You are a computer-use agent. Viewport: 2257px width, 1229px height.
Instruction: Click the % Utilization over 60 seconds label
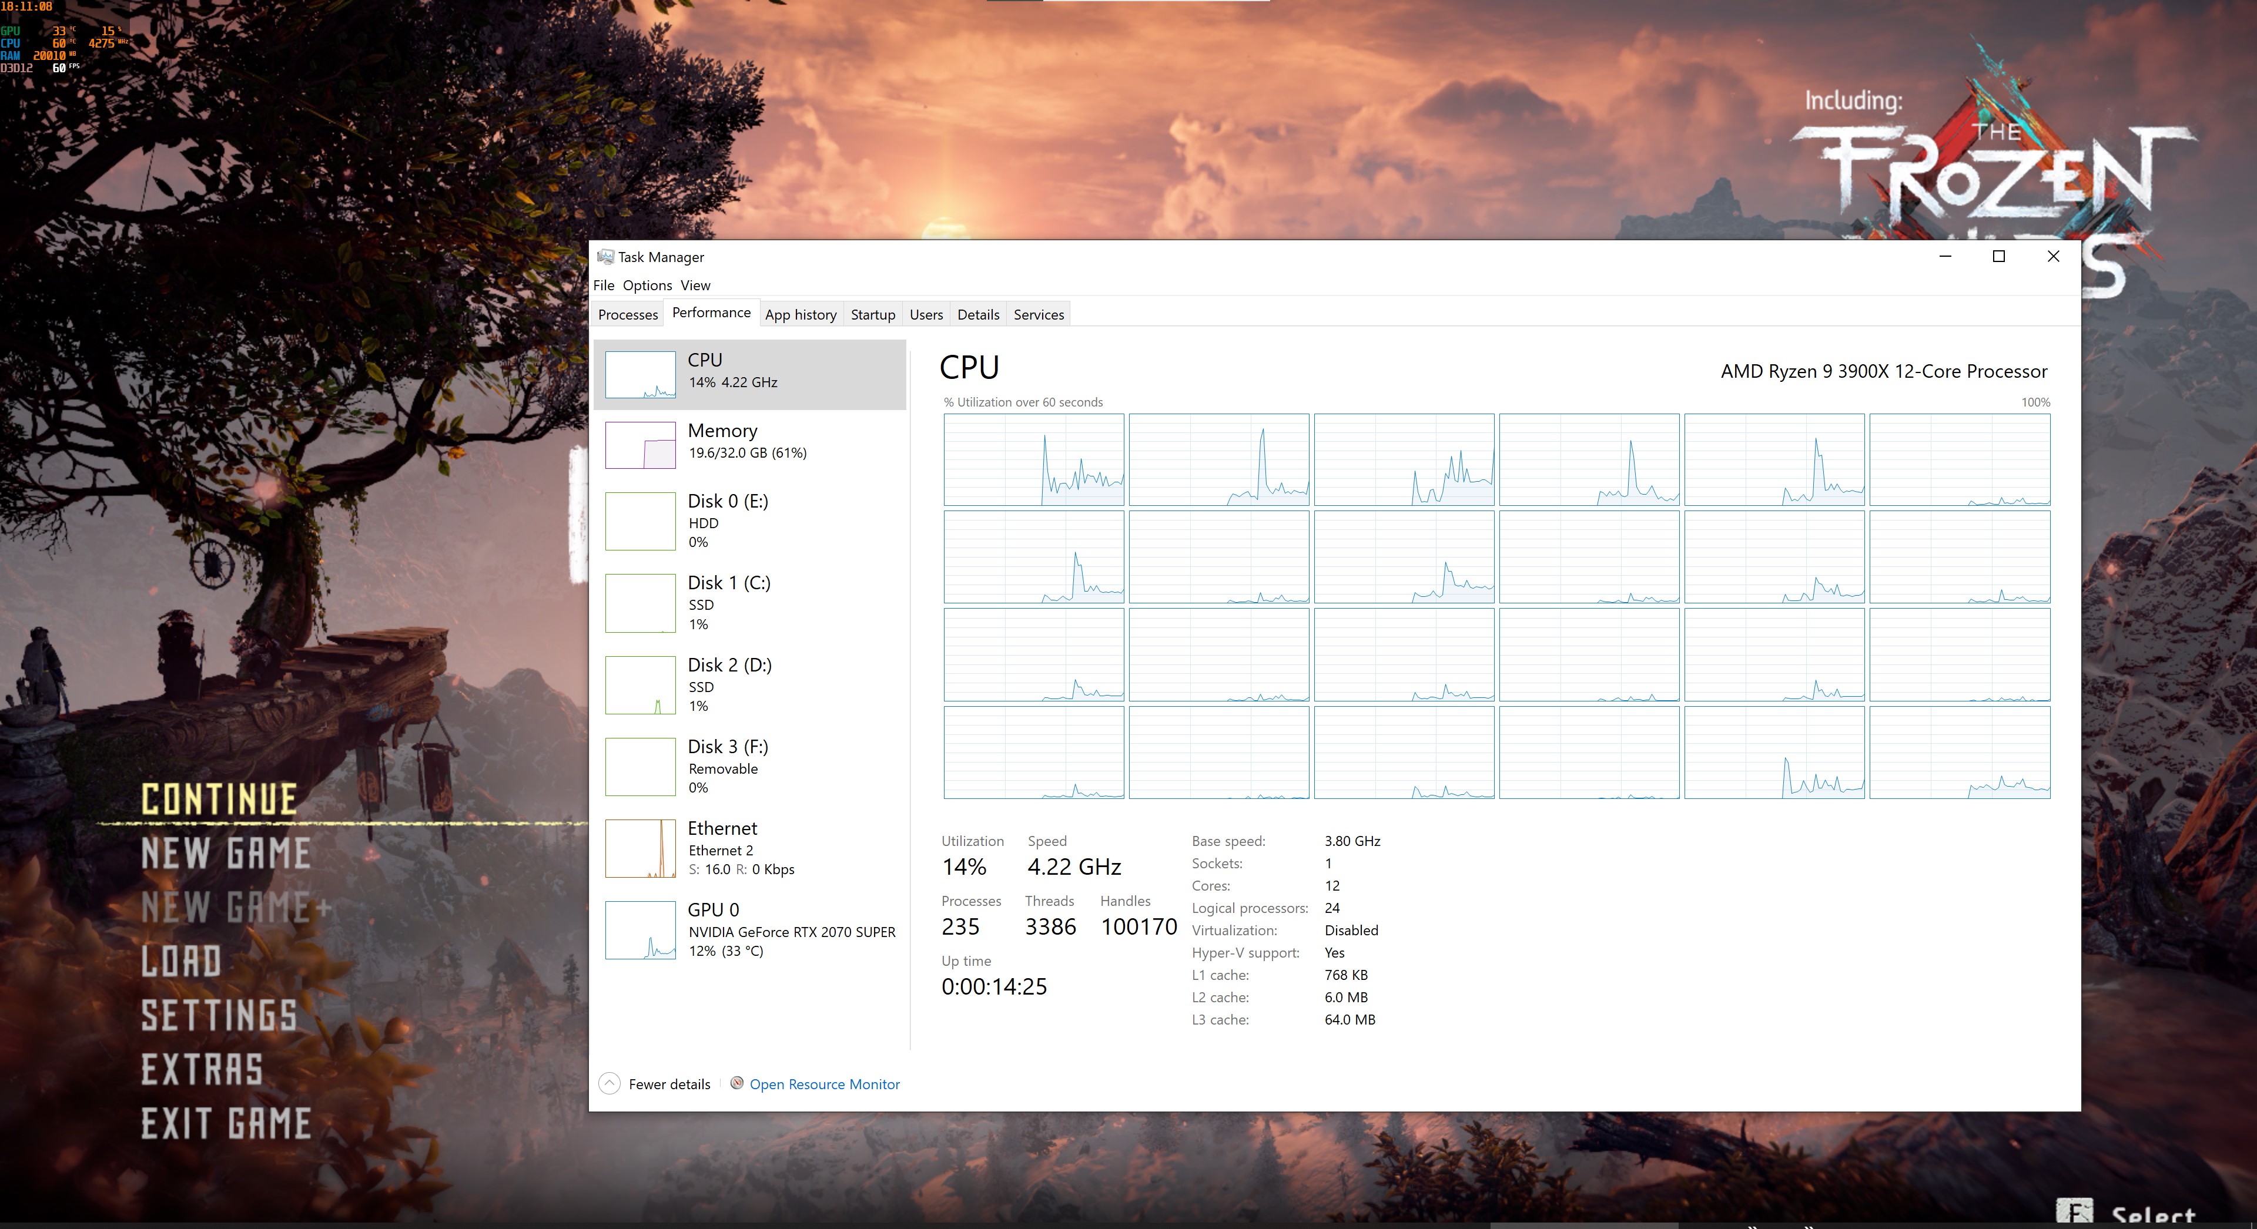click(x=1023, y=402)
